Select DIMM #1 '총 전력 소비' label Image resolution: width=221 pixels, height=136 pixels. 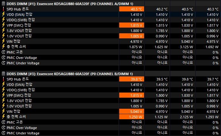pos(16,47)
